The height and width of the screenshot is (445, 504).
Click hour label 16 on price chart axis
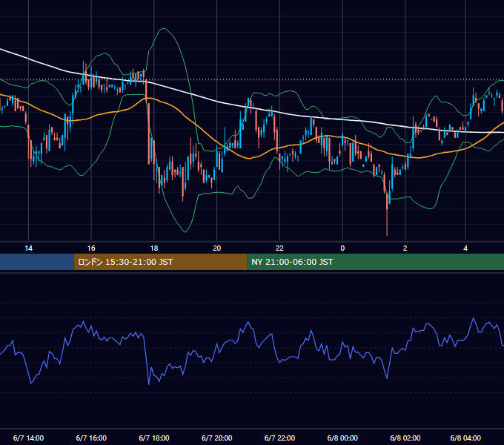coord(91,248)
